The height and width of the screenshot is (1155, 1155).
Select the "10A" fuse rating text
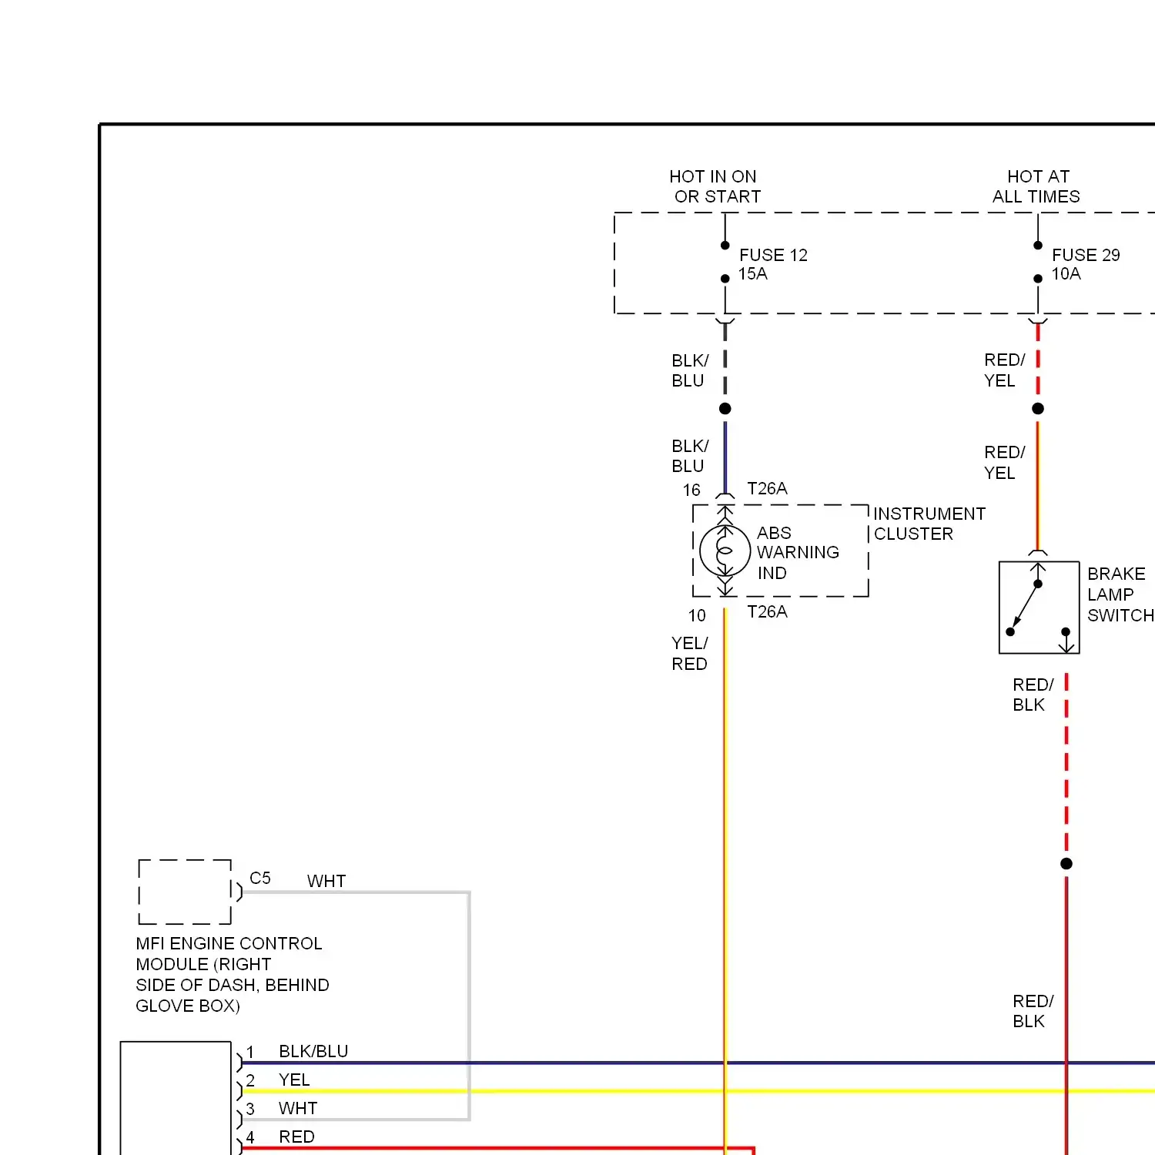tap(1066, 274)
